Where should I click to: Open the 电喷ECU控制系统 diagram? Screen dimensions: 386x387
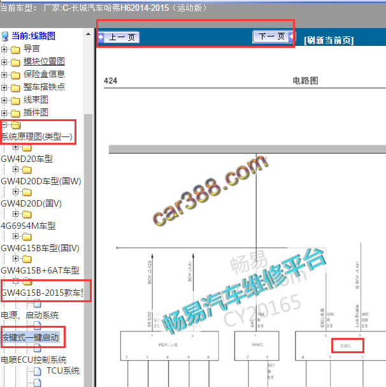point(34,360)
